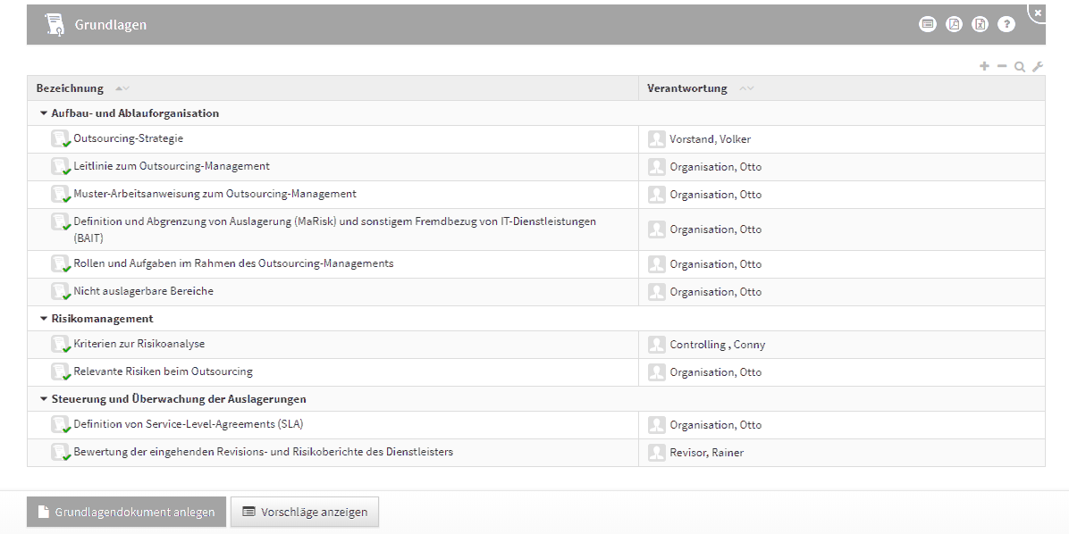Collapse the Aufbau- und Ablauforganisation group
This screenshot has width=1069, height=534.
(x=44, y=113)
